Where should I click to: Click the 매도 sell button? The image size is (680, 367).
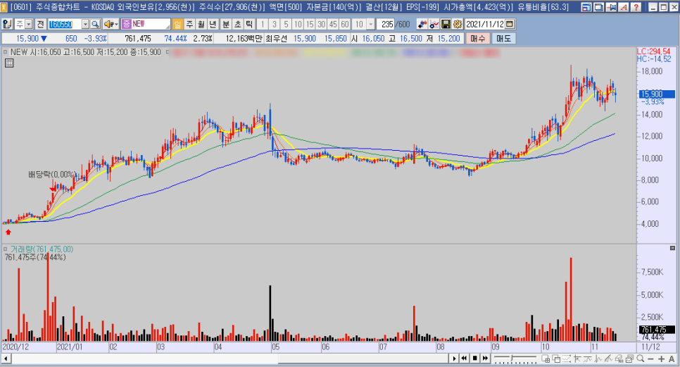click(x=503, y=39)
